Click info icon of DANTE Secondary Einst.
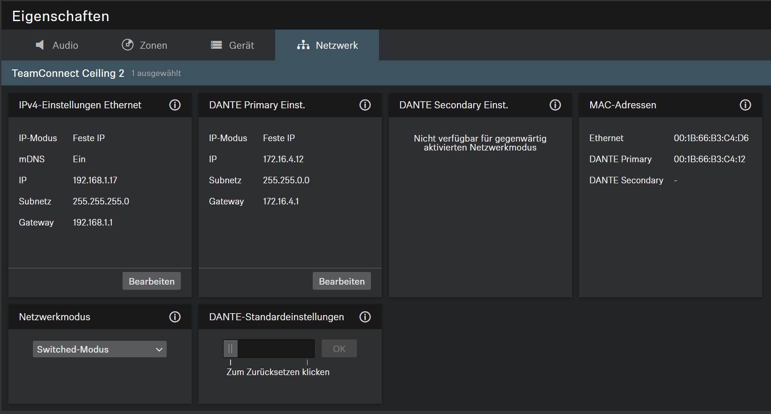Viewport: 771px width, 414px height. click(x=555, y=105)
